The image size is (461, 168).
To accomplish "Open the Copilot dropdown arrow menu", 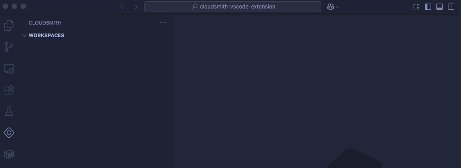I will [x=337, y=7].
